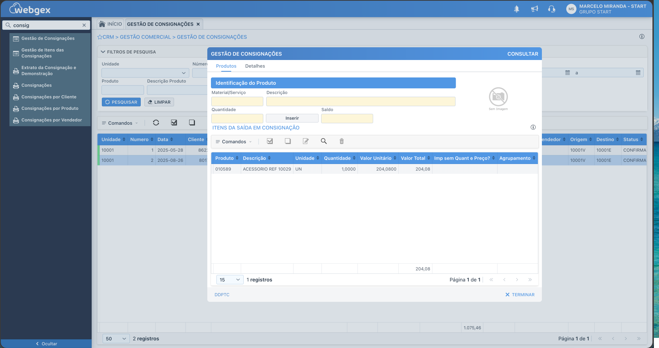Click TERMINAR to close the dialog
659x348 pixels.
520,295
